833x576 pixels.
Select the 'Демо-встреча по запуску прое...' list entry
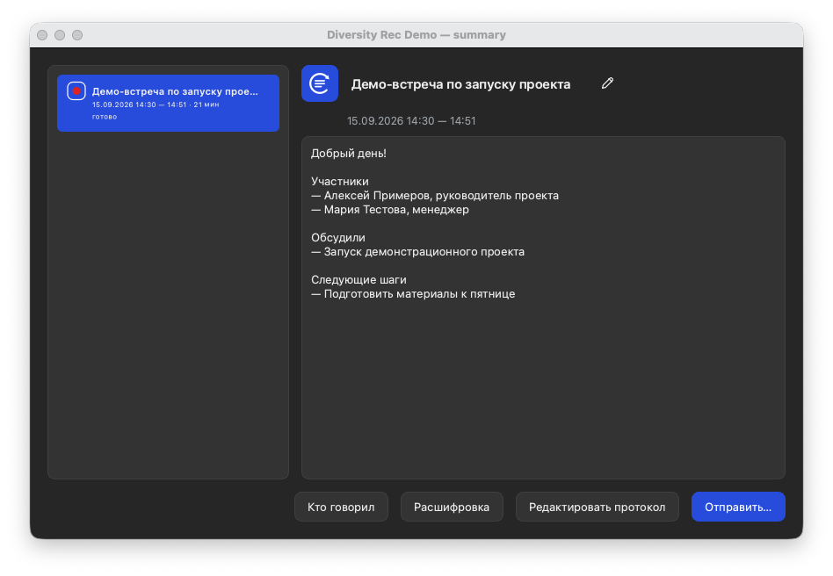pos(168,103)
